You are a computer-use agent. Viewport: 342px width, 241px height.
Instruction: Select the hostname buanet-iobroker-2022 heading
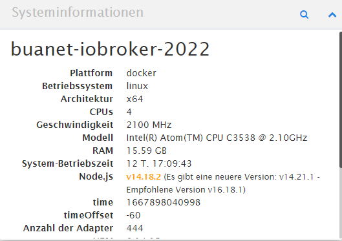click(x=110, y=49)
